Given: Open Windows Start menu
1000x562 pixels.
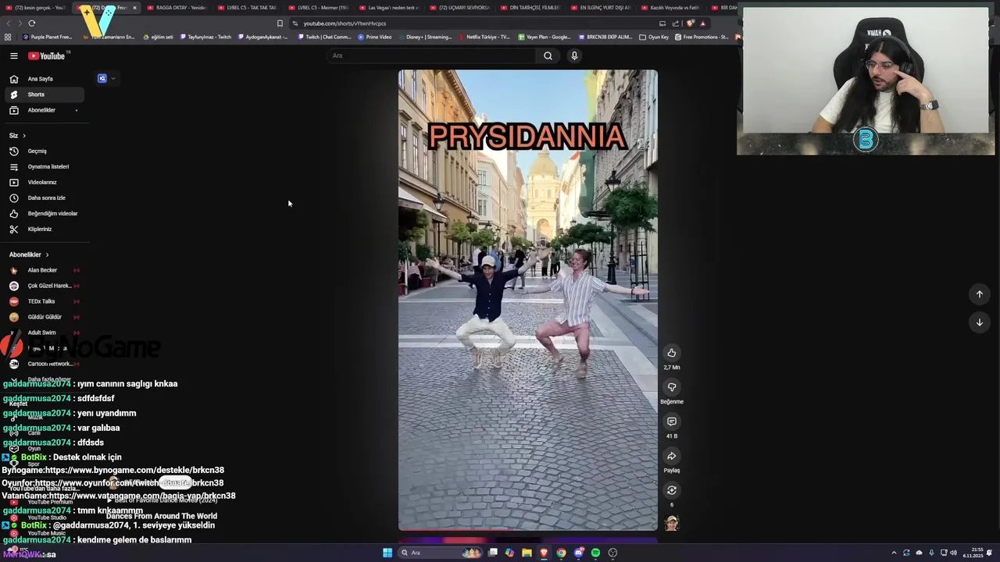Looking at the screenshot, I should point(387,553).
